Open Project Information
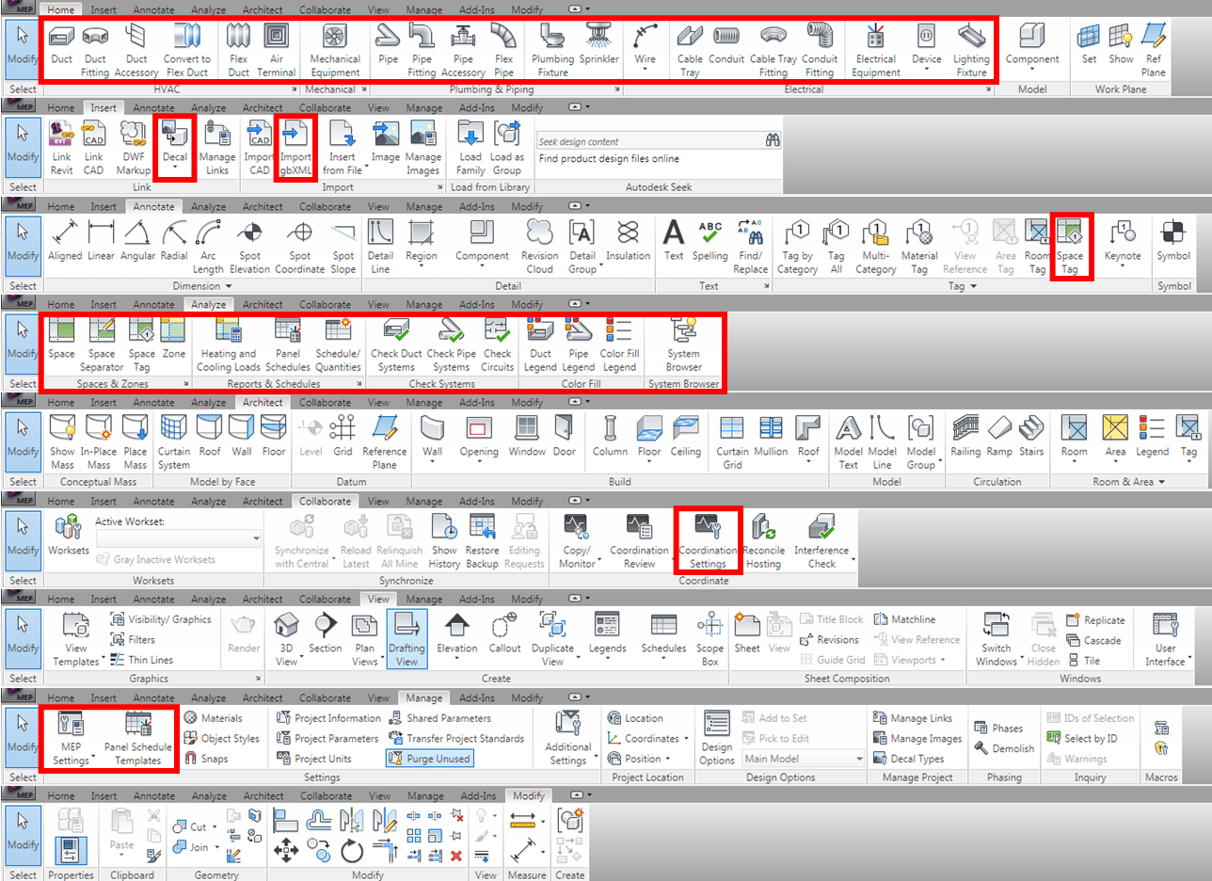Screen dimensions: 1212x881 pyautogui.click(x=330, y=718)
